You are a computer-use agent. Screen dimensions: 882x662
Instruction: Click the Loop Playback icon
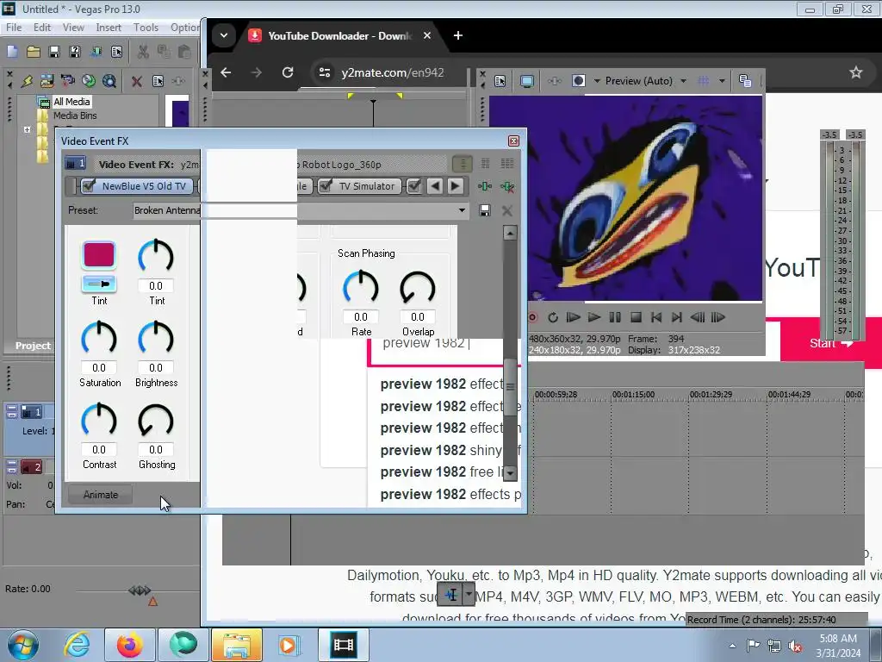(x=553, y=317)
